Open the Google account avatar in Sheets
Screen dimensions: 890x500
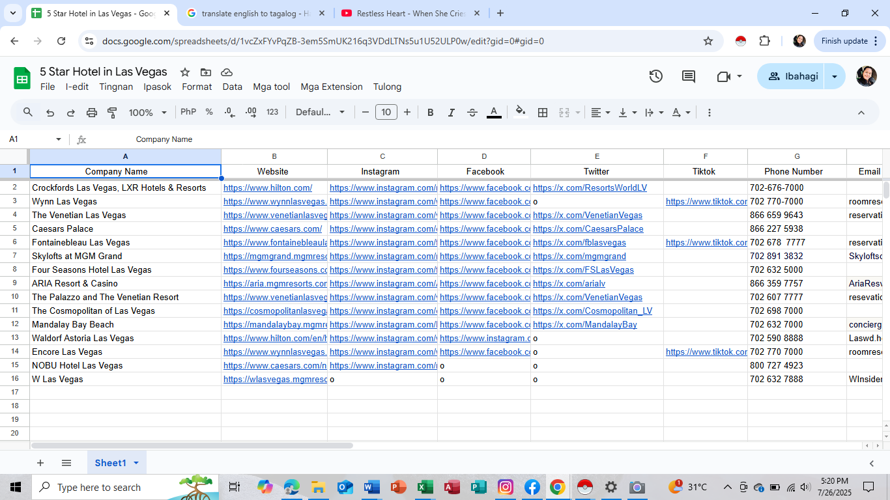pos(866,76)
